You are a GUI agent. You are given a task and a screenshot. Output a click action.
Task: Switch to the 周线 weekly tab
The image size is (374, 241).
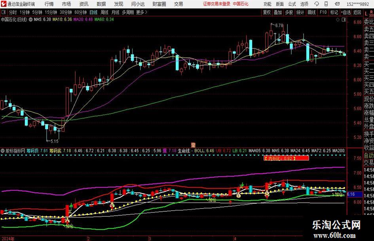point(104,12)
